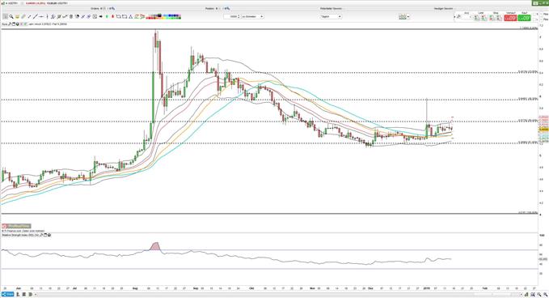Click the Share button at bottom left
The width and height of the screenshot is (549, 298).
click(x=8, y=294)
